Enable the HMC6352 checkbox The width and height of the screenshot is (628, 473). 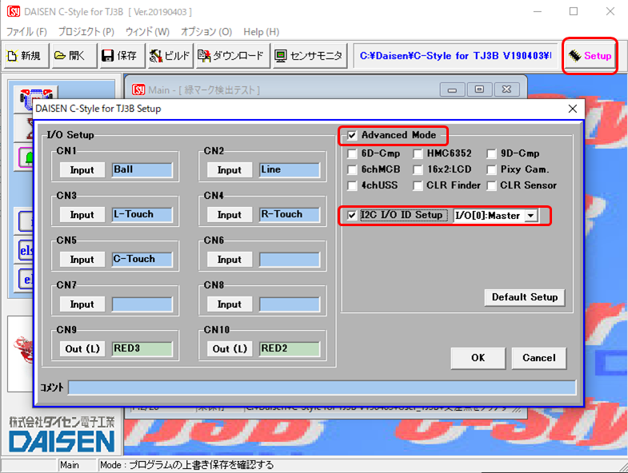click(418, 153)
